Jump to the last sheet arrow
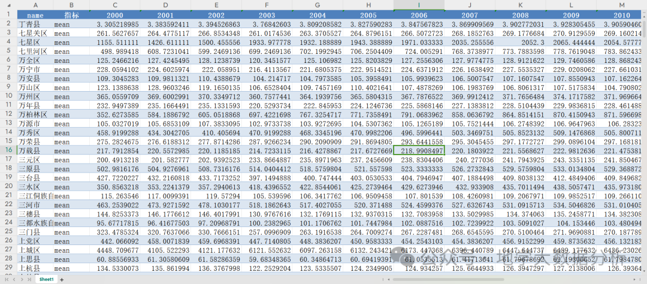This screenshot has height=284, width=647. coord(29,279)
